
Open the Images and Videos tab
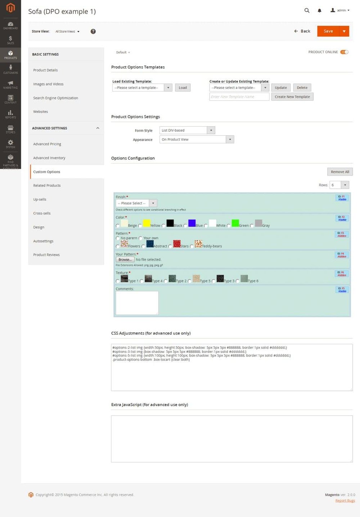click(x=48, y=84)
